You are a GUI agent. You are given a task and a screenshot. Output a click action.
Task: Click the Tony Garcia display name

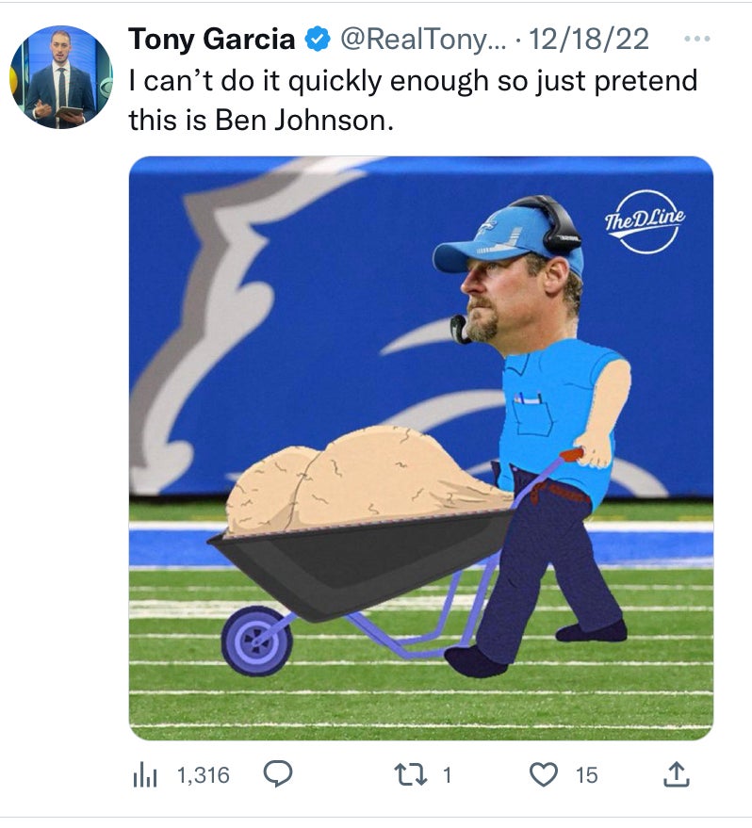[x=211, y=39]
